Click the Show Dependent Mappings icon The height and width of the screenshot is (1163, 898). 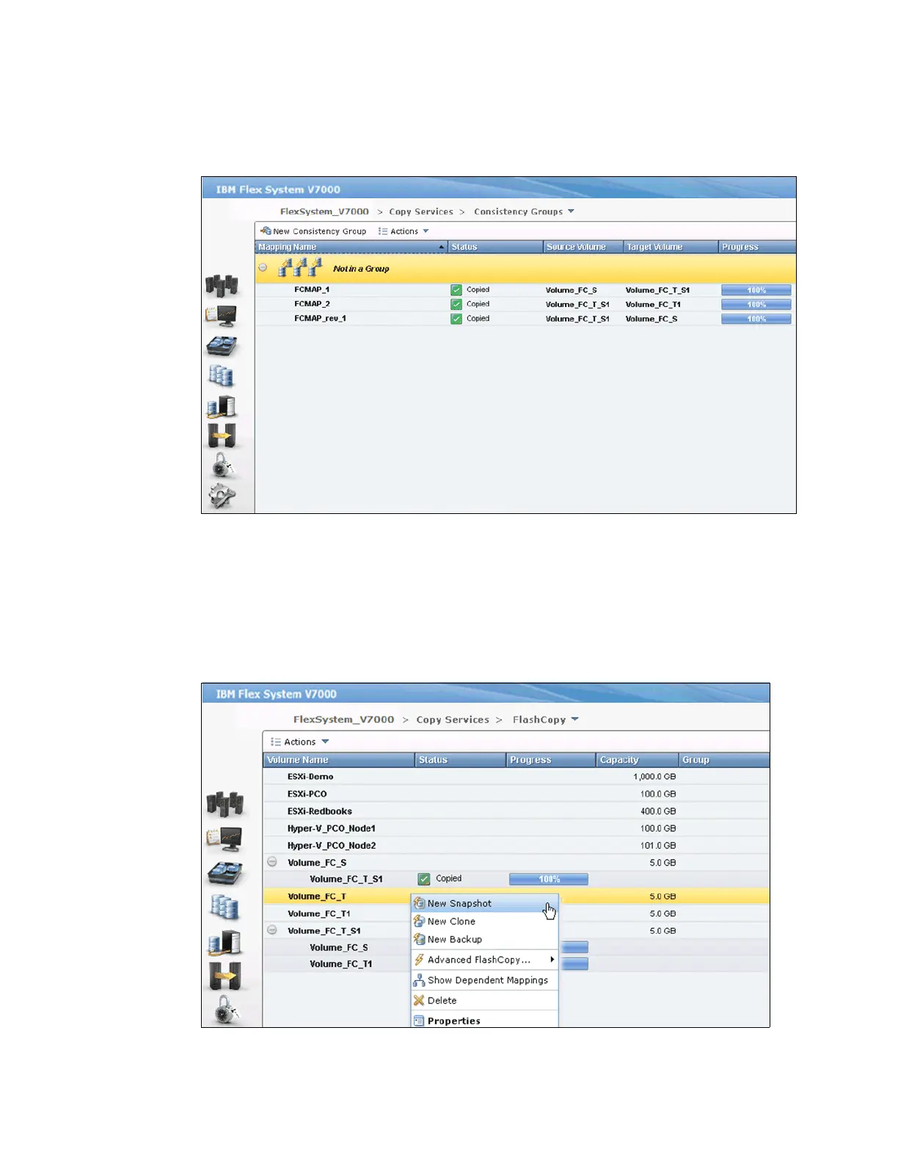pos(419,980)
